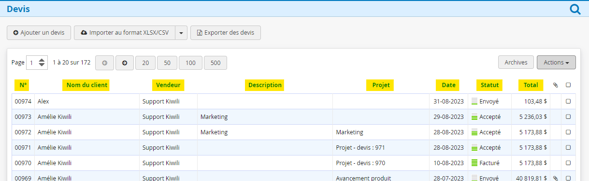589x181 pixels.
Task: Sort by the Vendeur column
Action: point(168,85)
